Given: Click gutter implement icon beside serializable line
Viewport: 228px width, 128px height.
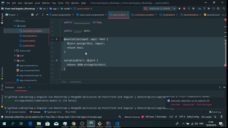Looking at the screenshot, I should coord(57,60).
